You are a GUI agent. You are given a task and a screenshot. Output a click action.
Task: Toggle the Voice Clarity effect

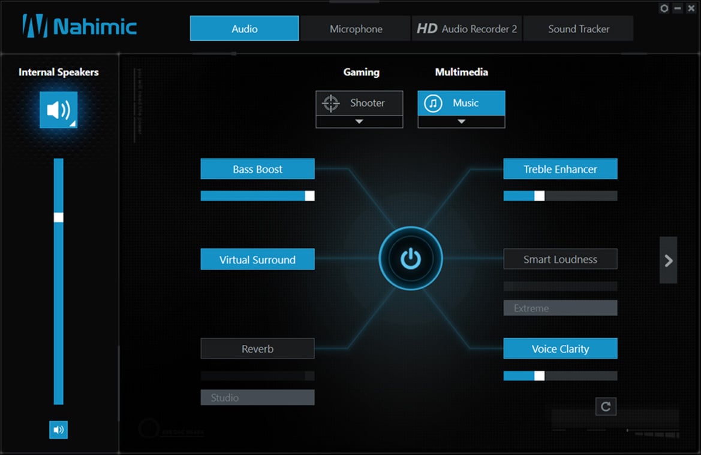[x=560, y=348]
